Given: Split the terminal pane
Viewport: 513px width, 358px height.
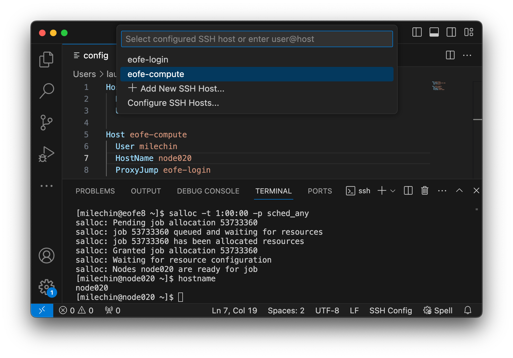Looking at the screenshot, I should point(408,191).
